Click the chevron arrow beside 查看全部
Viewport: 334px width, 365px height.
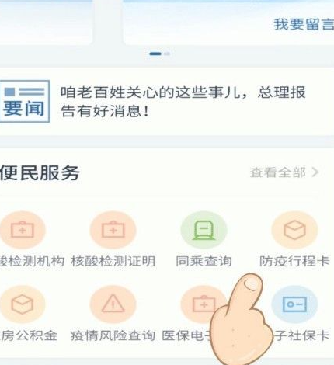pos(315,172)
